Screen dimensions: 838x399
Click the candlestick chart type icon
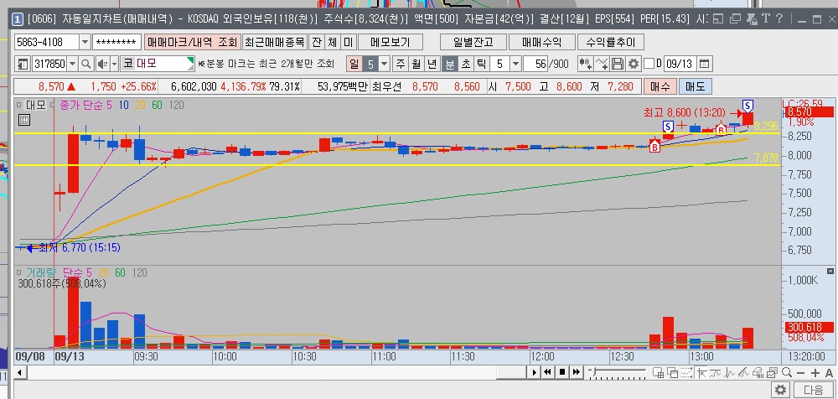coord(585,64)
